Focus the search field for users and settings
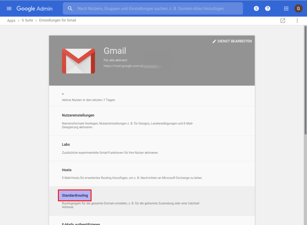This screenshot has height=225, width=307. tap(153, 9)
